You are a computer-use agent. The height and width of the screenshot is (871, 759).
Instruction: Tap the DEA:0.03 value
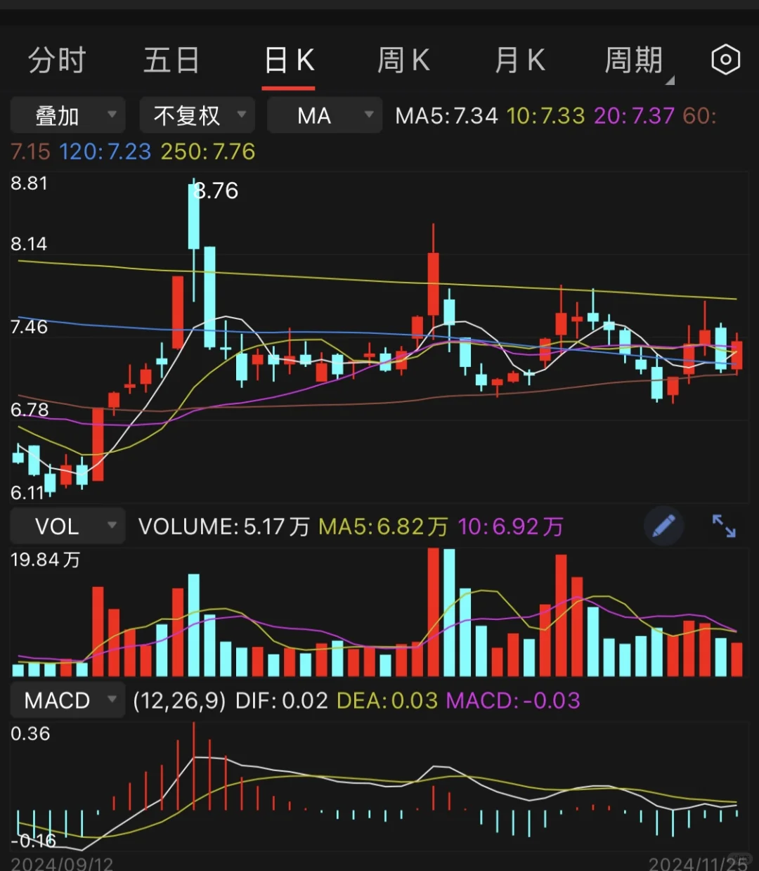387,701
